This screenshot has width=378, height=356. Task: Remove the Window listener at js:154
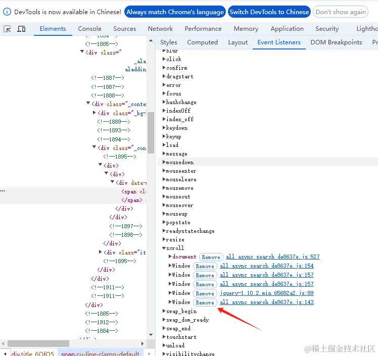[x=205, y=266]
